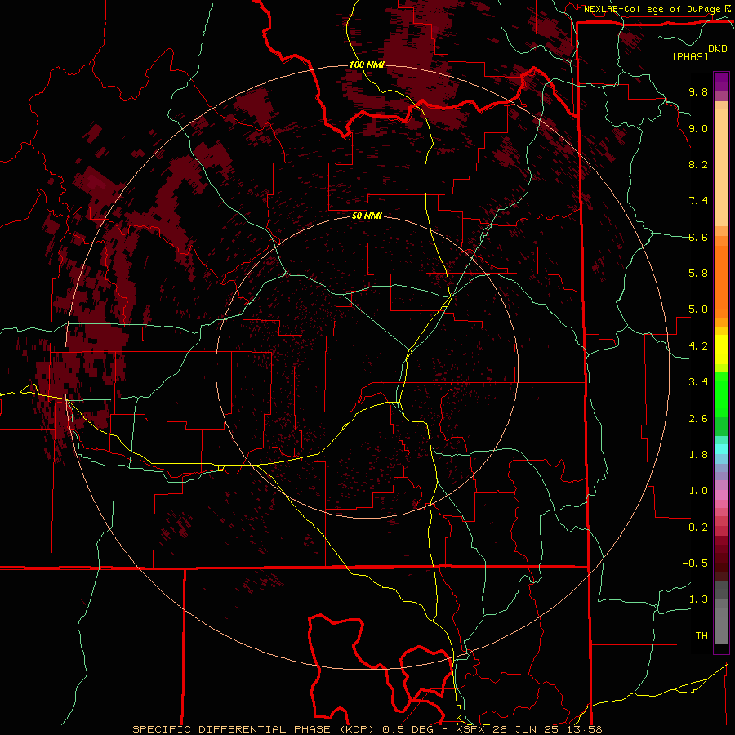Click the "26 JUN 25 13:58" timestamp
735x735 pixels.
pyautogui.click(x=547, y=729)
